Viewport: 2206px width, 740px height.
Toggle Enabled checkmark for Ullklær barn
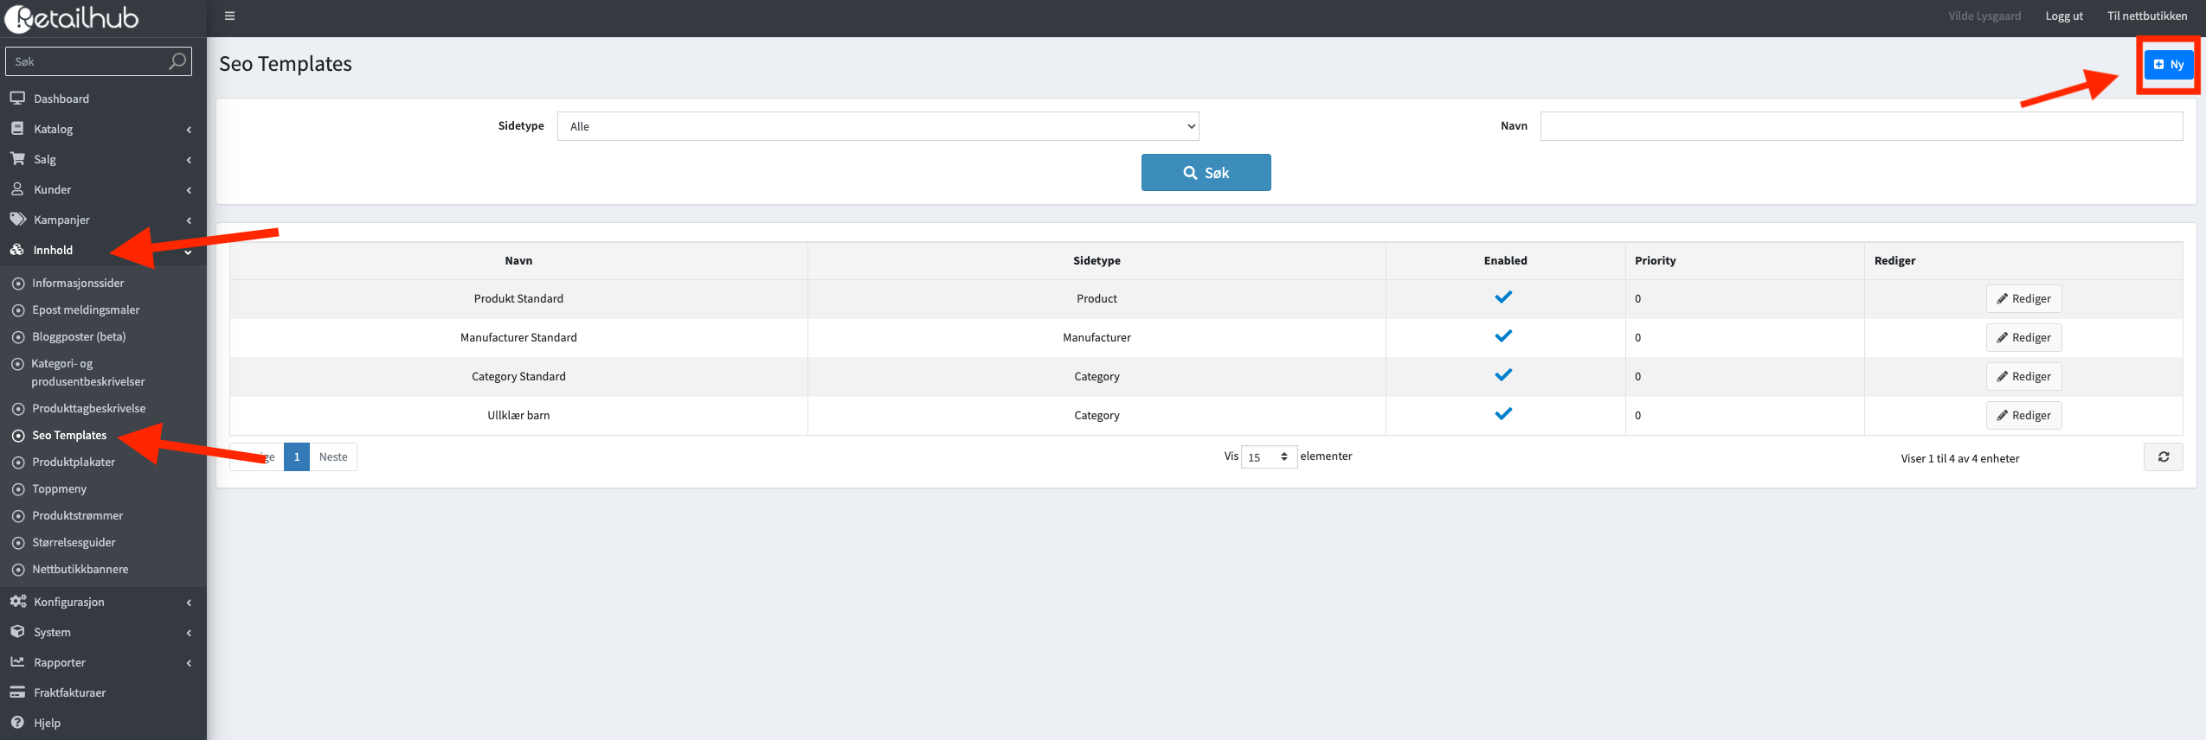click(x=1503, y=414)
